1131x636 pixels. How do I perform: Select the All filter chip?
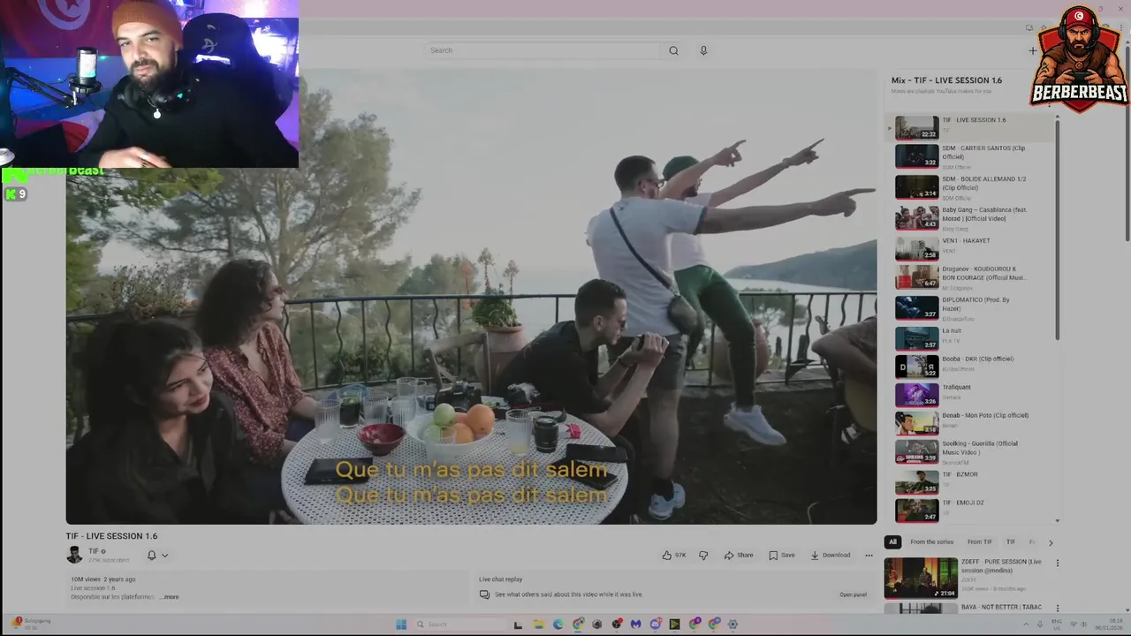892,541
